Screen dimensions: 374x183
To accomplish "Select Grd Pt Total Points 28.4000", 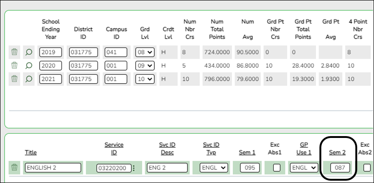I will (x=303, y=65).
